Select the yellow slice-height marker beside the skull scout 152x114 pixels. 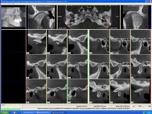click(x=25, y=15)
